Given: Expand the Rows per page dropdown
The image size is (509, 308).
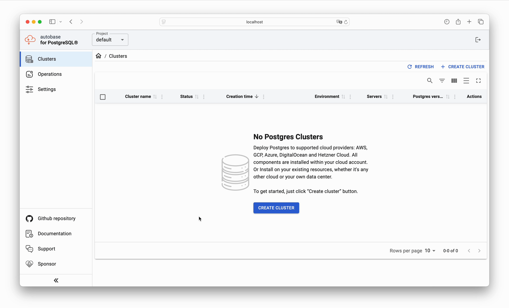Looking at the screenshot, I should coord(431,251).
